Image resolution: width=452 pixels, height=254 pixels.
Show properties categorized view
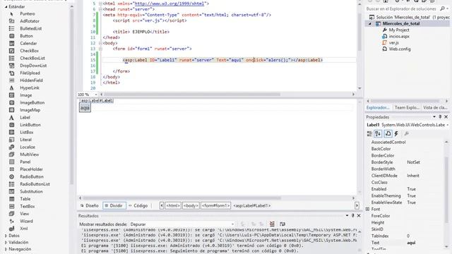pyautogui.click(x=369, y=133)
